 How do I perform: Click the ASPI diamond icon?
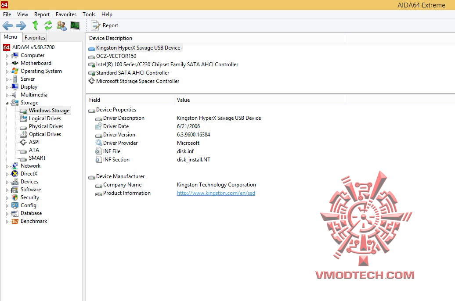coord(24,142)
